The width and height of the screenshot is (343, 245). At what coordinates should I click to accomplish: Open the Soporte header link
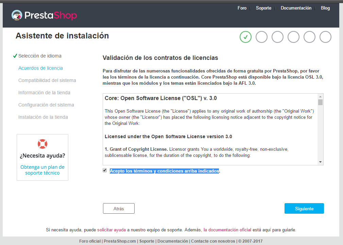click(x=263, y=8)
